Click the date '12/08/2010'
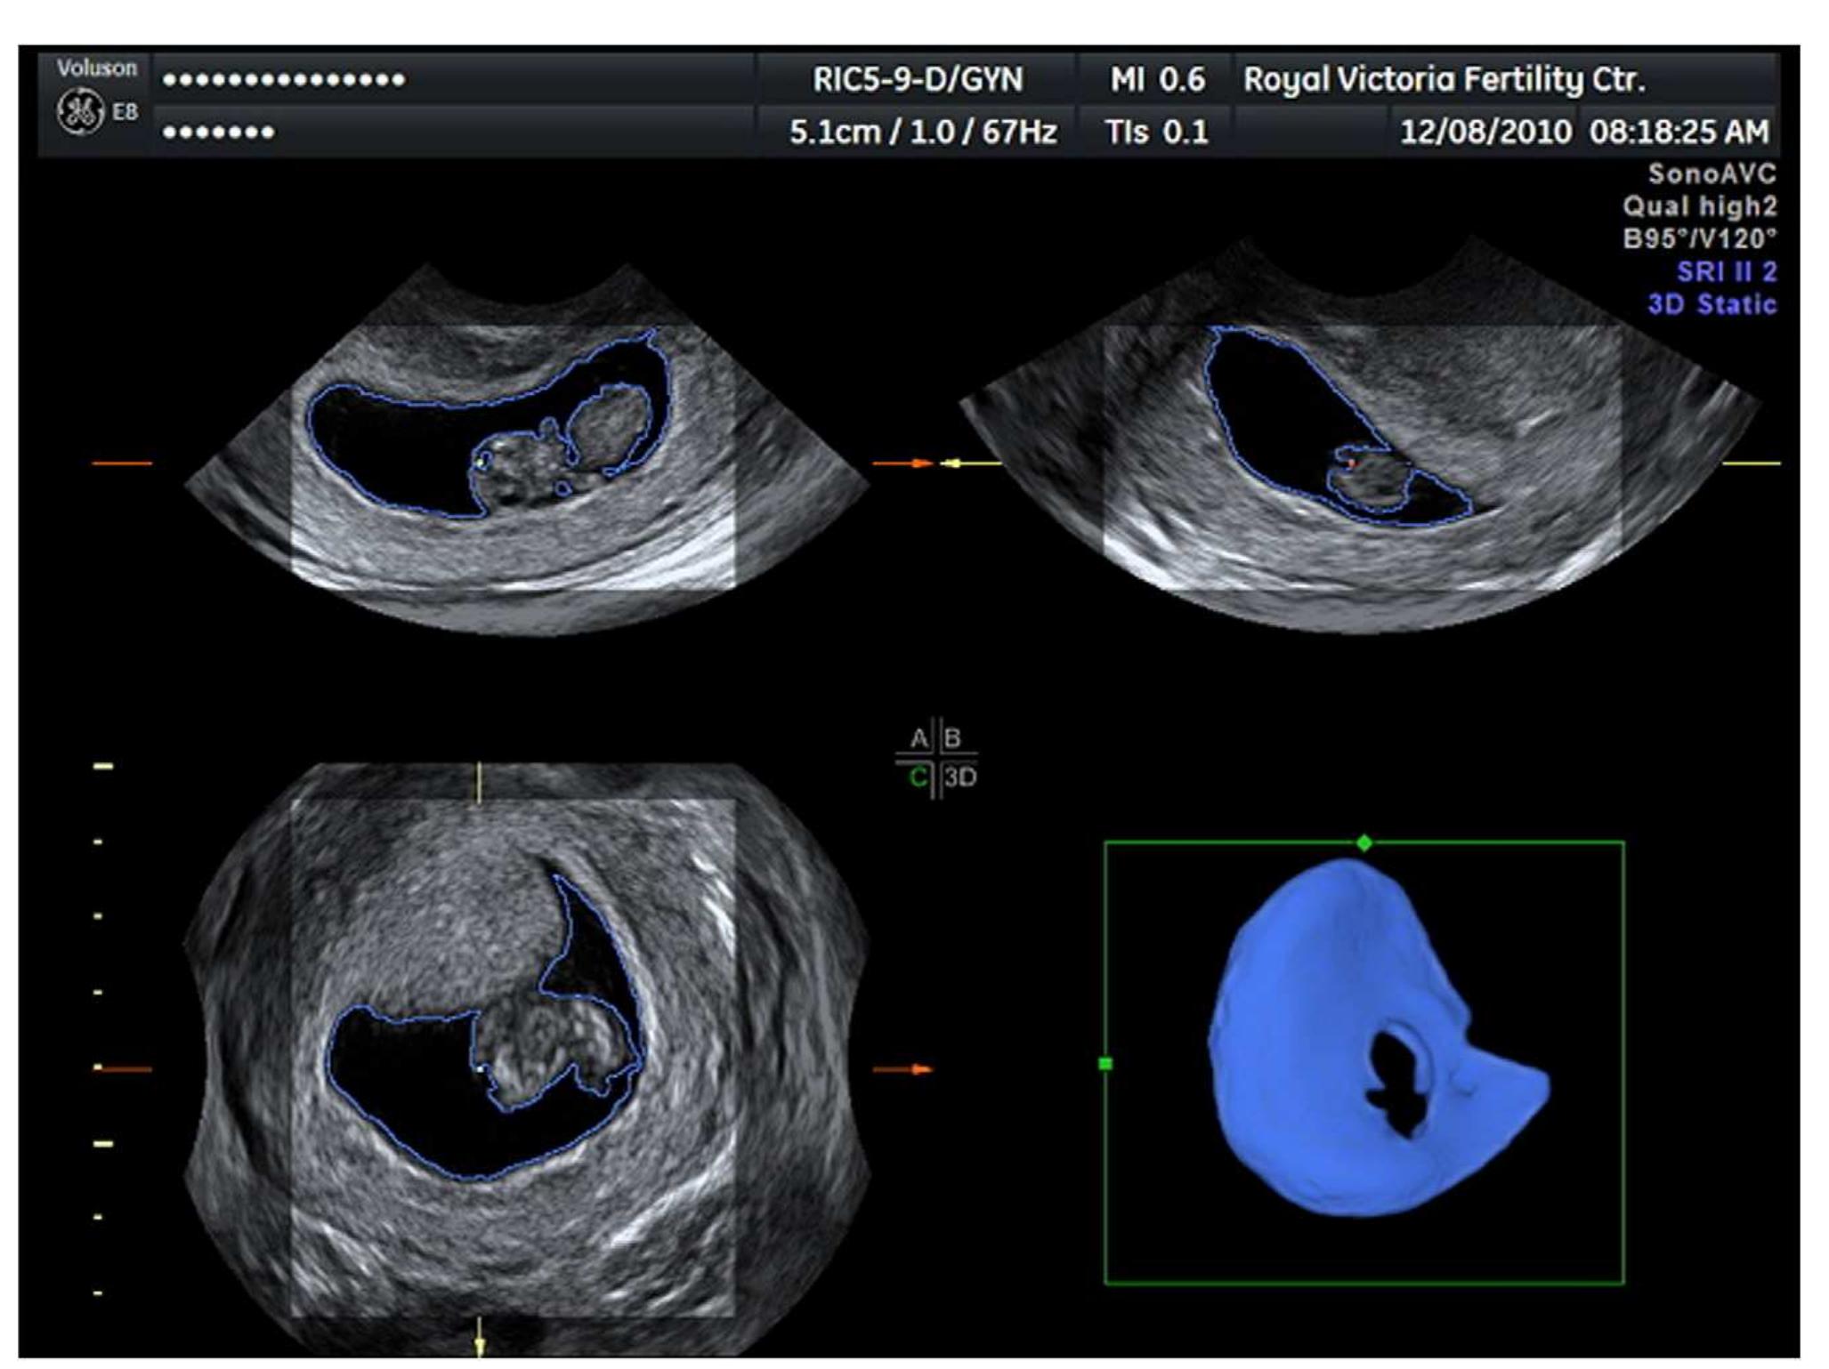 pyautogui.click(x=1485, y=133)
